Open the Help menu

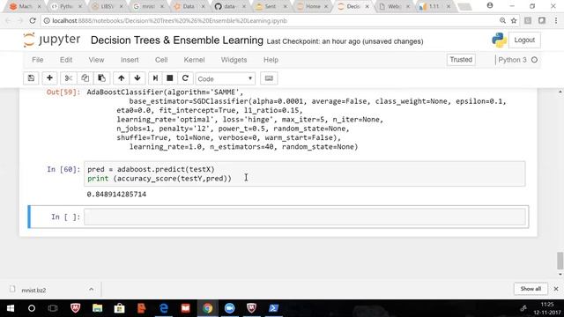point(271,60)
